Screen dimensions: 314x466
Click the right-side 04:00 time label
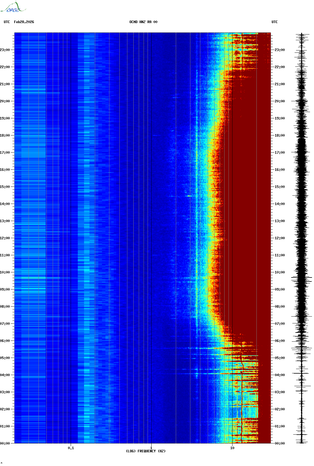coord(280,375)
